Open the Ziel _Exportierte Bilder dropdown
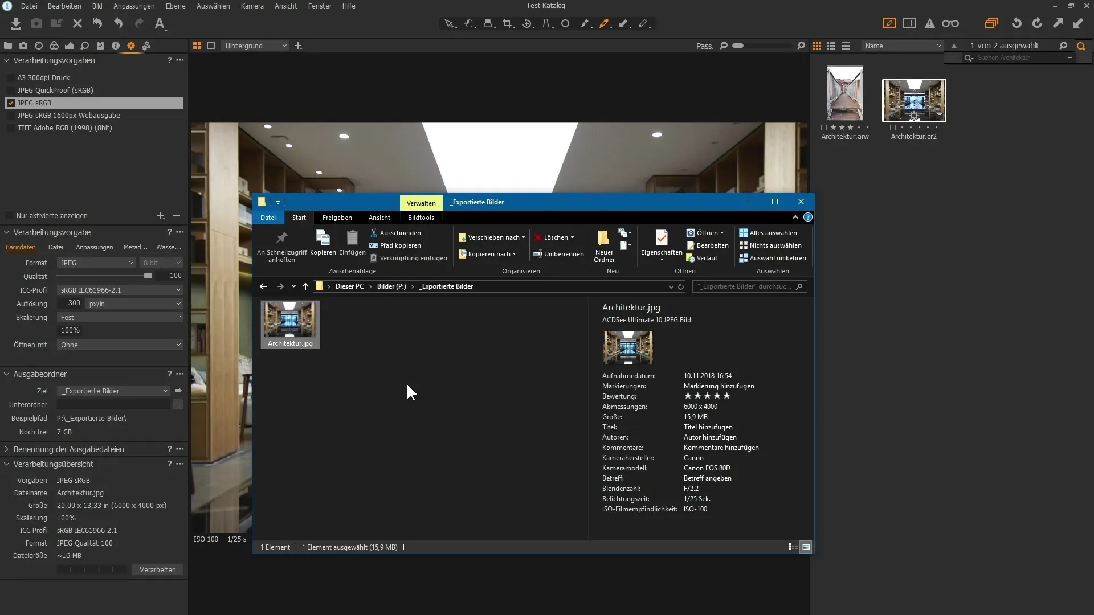Screen dimensions: 1094x615 (x=113, y=391)
